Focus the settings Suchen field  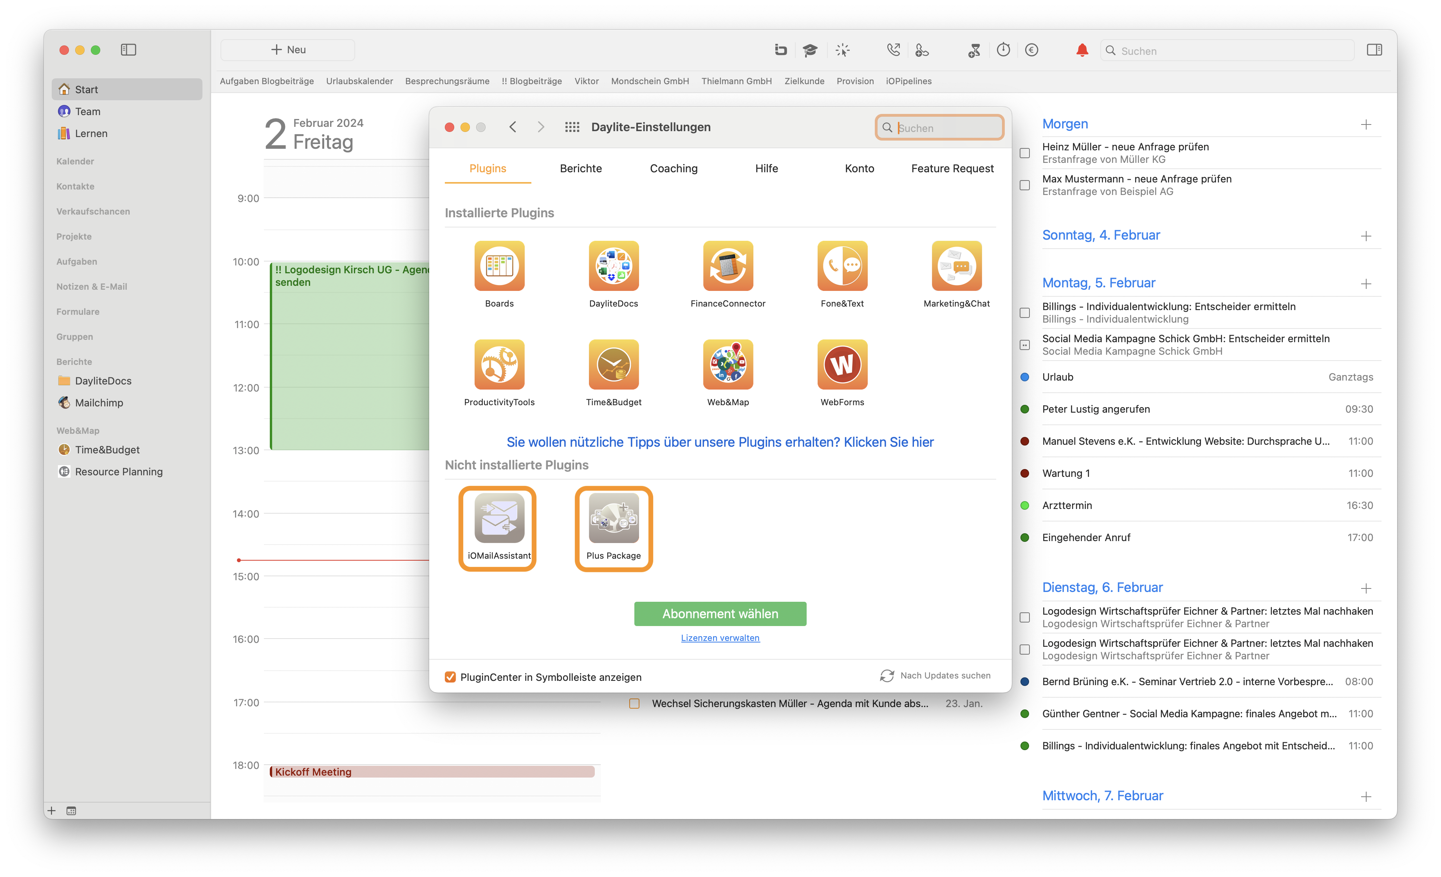click(939, 128)
